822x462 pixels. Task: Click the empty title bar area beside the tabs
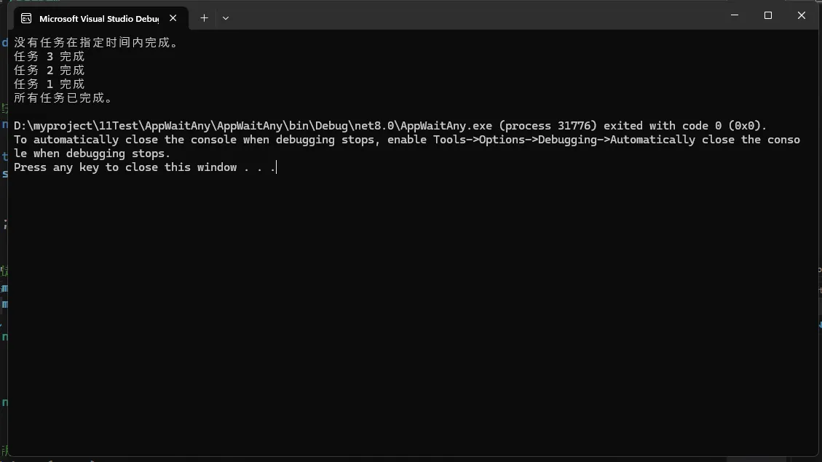click(x=473, y=16)
